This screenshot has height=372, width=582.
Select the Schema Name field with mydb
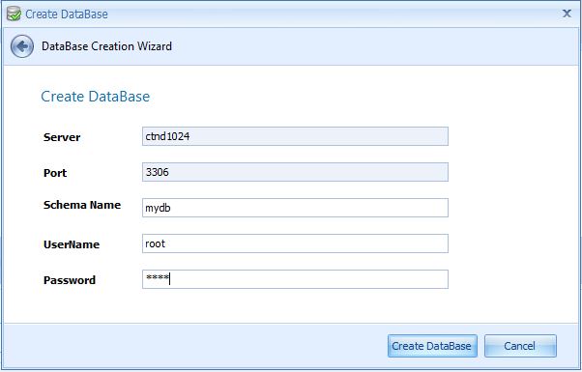pos(295,208)
